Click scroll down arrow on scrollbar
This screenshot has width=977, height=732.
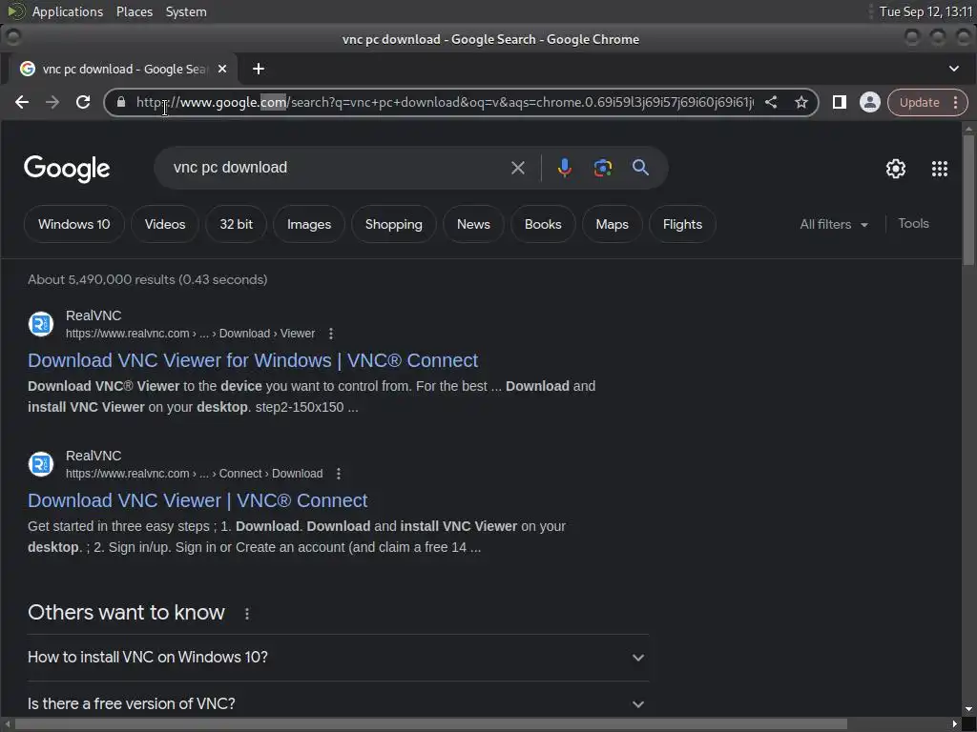967,709
